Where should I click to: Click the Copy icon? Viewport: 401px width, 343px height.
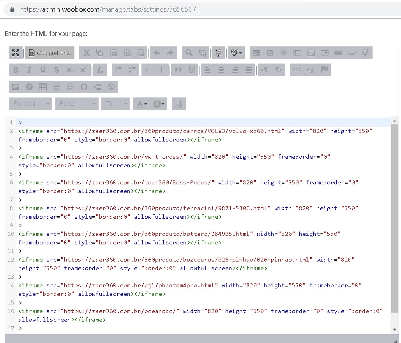[100, 53]
